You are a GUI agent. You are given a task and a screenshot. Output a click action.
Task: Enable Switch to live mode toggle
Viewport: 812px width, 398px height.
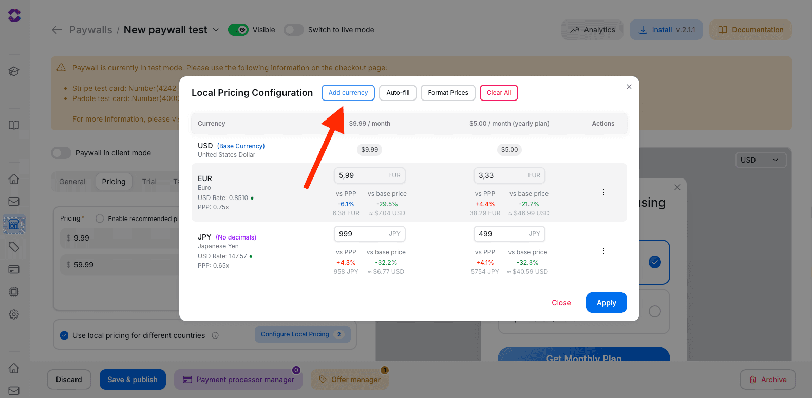(294, 30)
